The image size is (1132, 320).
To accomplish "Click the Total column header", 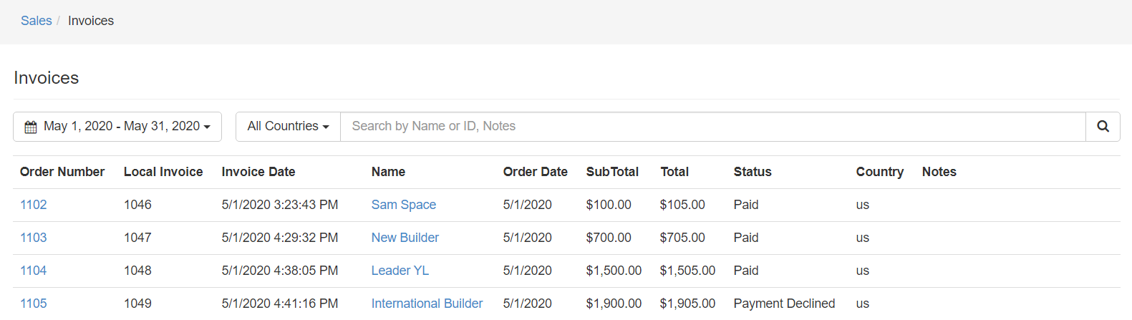I will (674, 172).
